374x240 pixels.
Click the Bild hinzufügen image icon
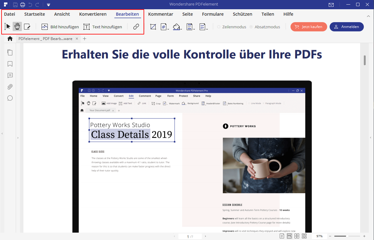[45, 27]
